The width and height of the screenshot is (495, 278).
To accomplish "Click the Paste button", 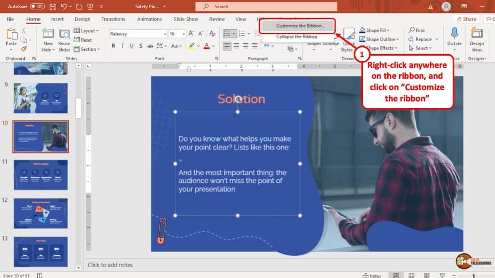I will pos(11,40).
